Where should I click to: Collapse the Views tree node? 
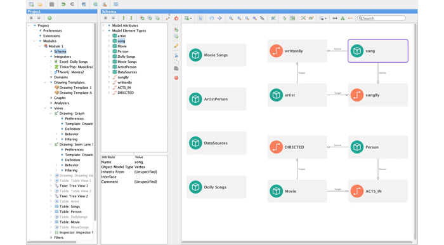click(x=45, y=108)
